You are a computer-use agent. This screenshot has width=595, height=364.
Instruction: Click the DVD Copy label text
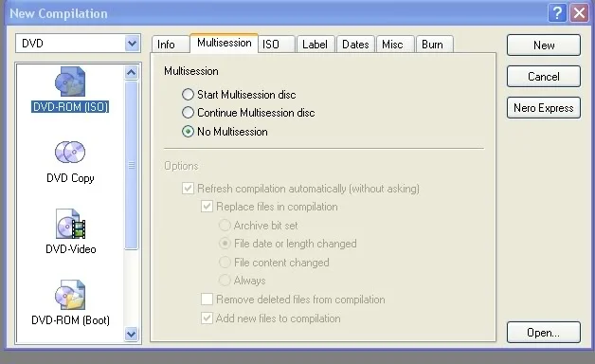click(70, 178)
